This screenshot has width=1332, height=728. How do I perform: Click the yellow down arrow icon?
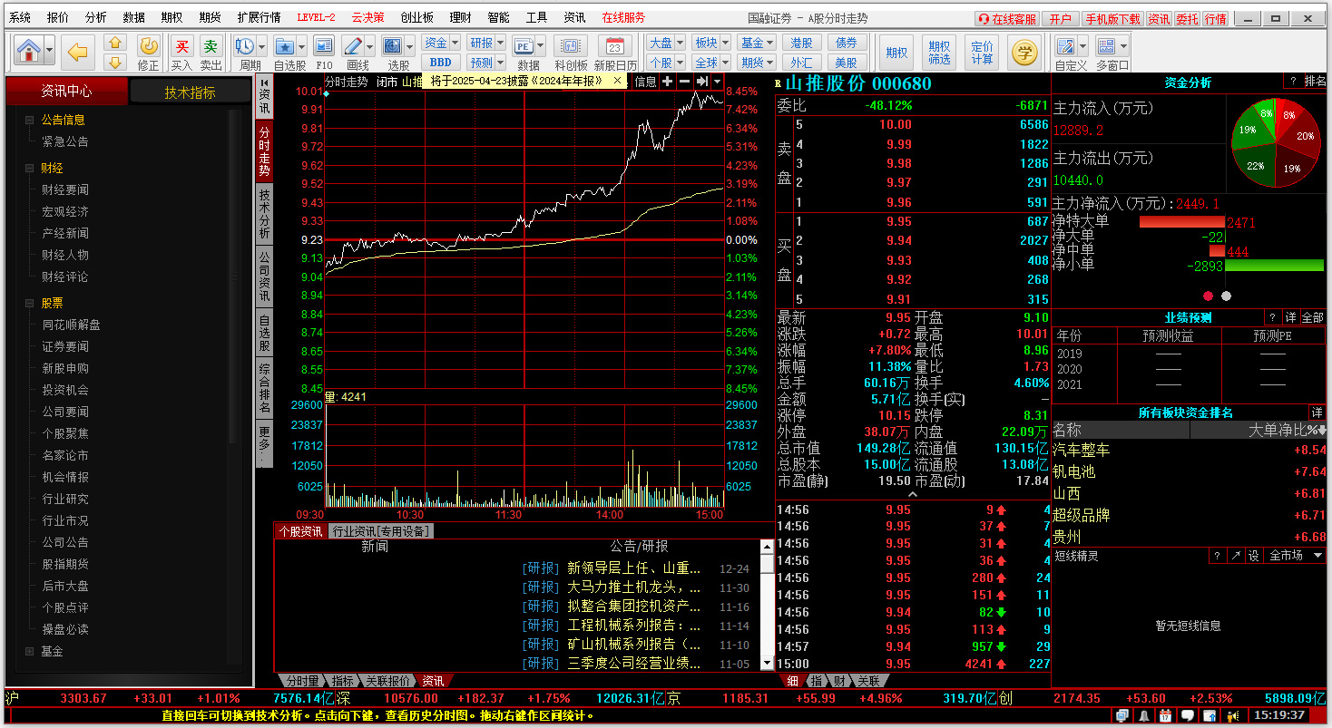click(x=114, y=63)
